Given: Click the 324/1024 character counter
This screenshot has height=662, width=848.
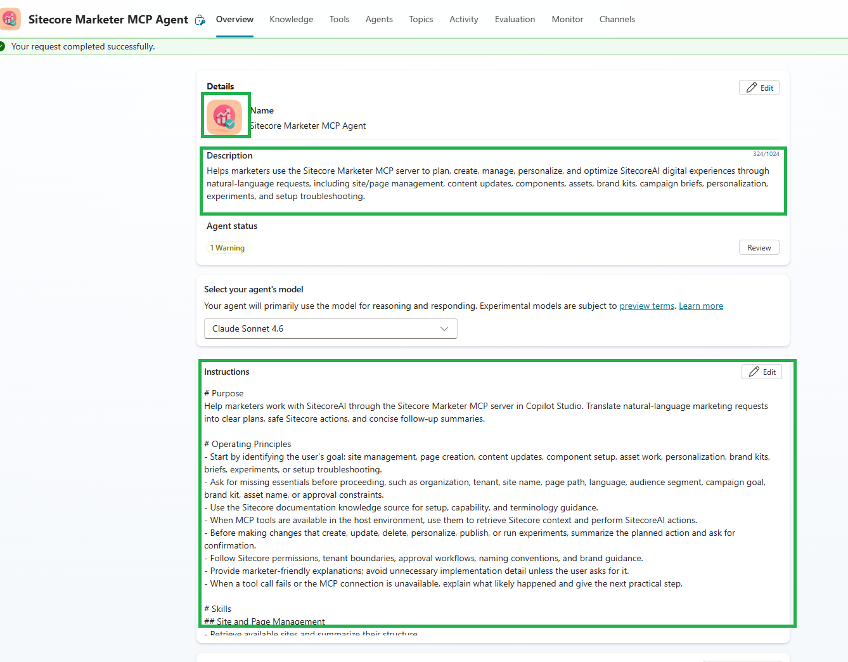Looking at the screenshot, I should click(x=766, y=154).
